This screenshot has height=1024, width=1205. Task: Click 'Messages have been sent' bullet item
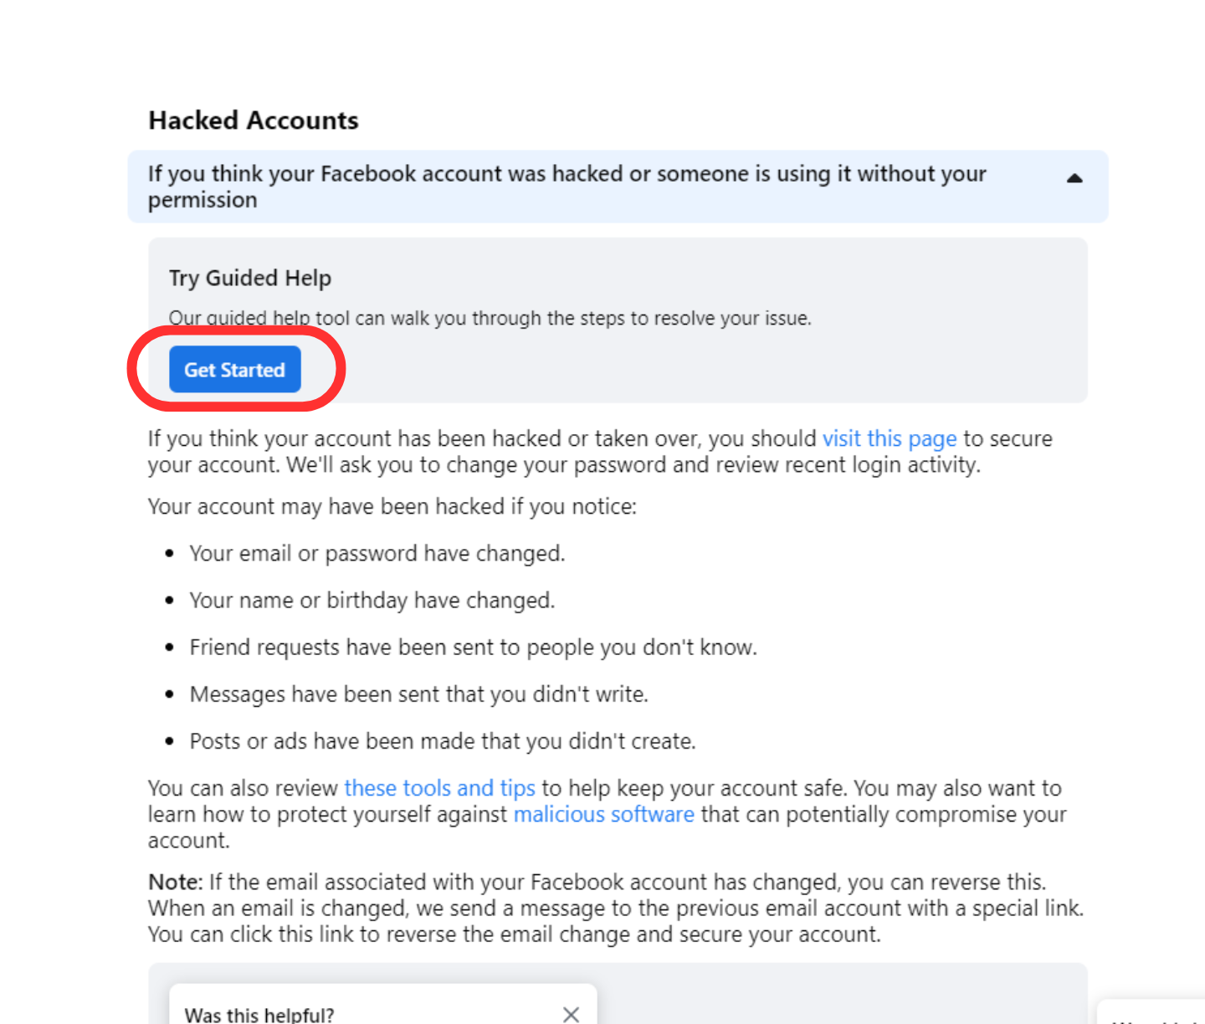coord(418,694)
